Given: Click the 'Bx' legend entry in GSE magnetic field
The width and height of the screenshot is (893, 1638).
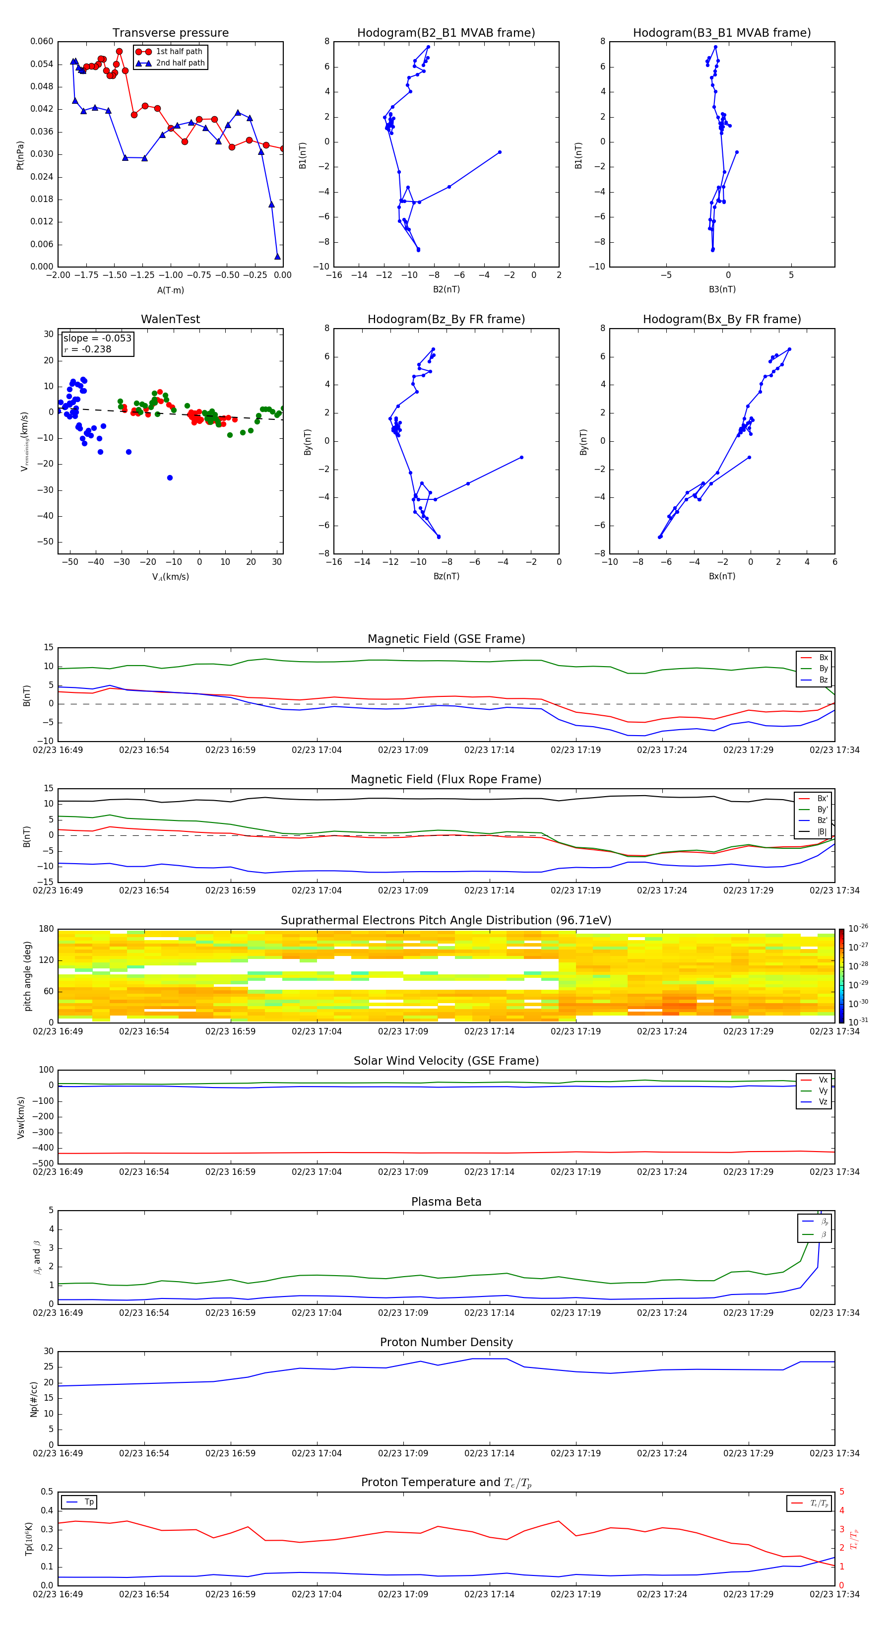Looking at the screenshot, I should [814, 658].
